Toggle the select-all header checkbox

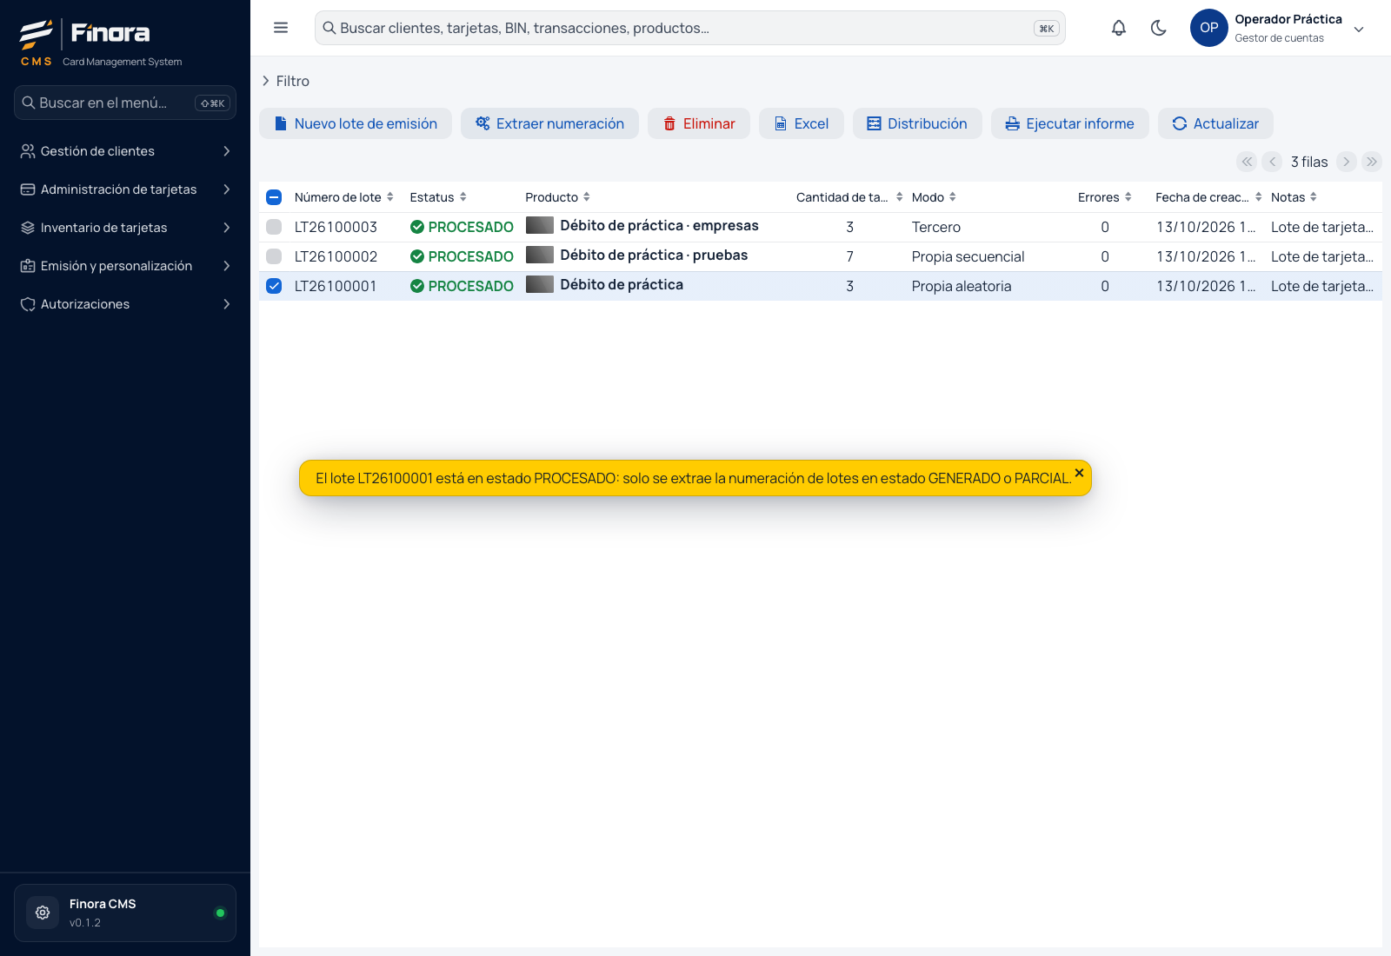(x=274, y=197)
